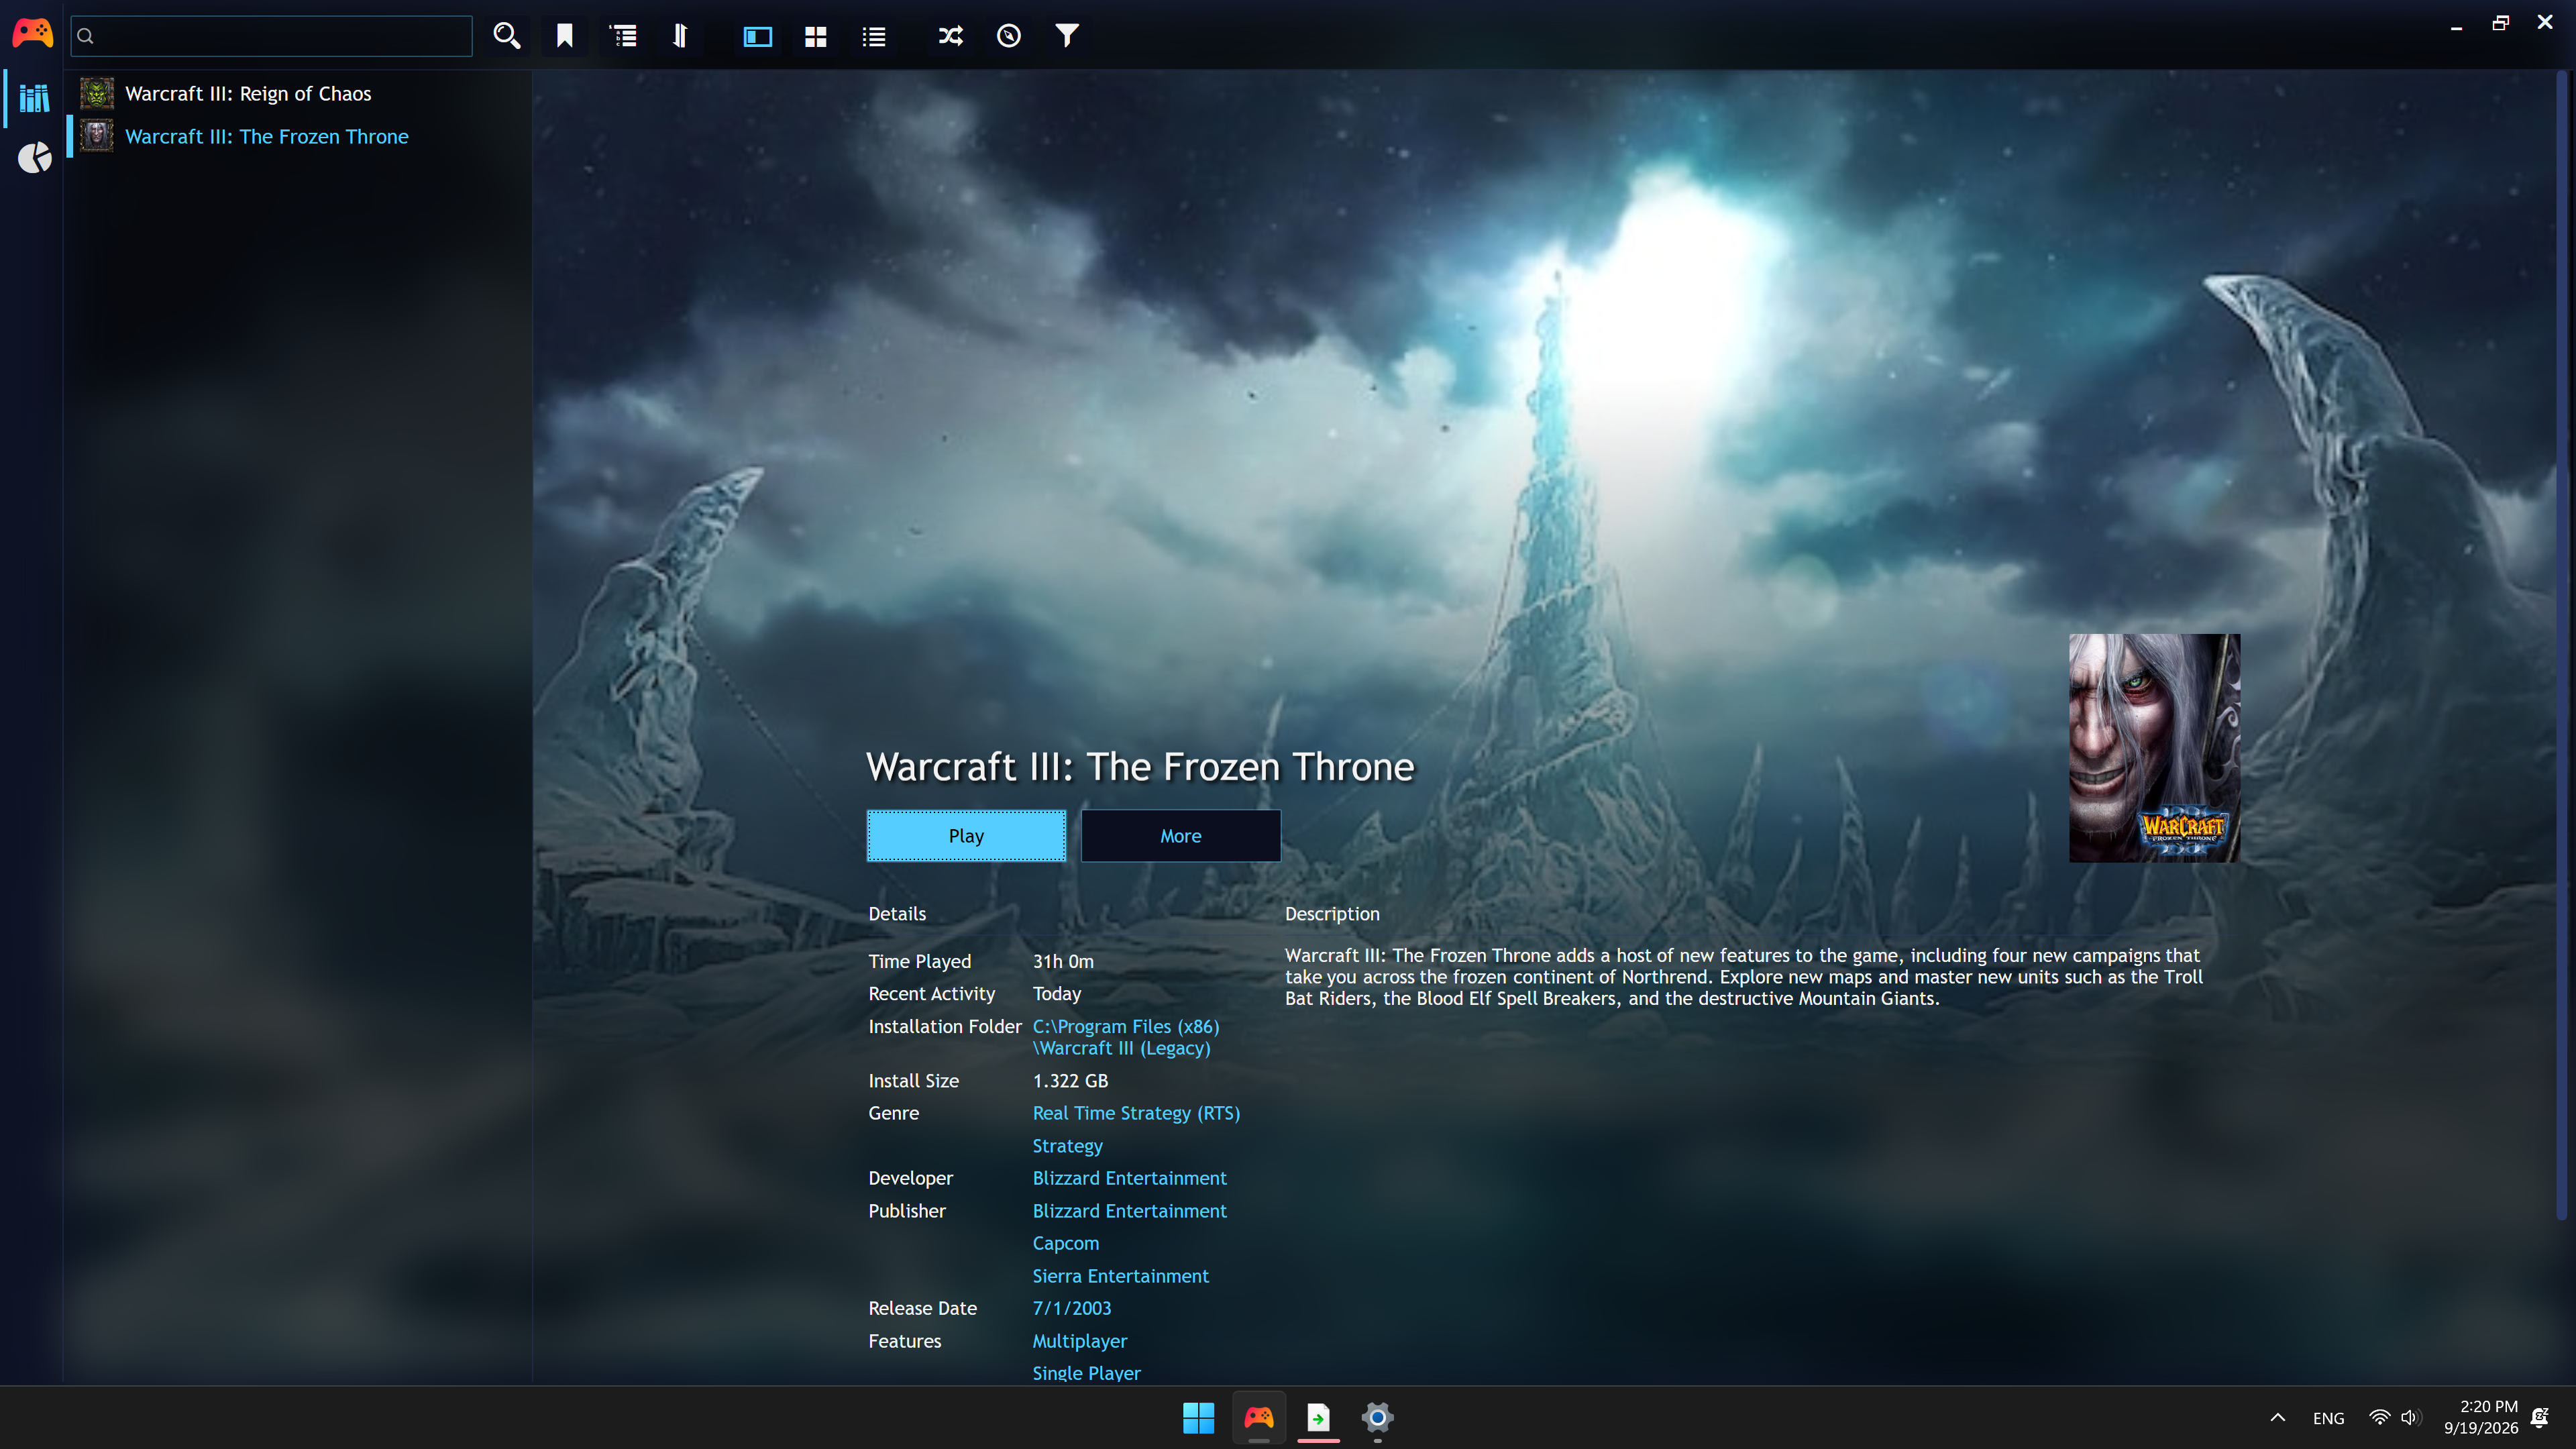Screen dimensions: 2576x1449
Task: Open the Settings gear taskbar icon
Action: tap(1377, 1418)
